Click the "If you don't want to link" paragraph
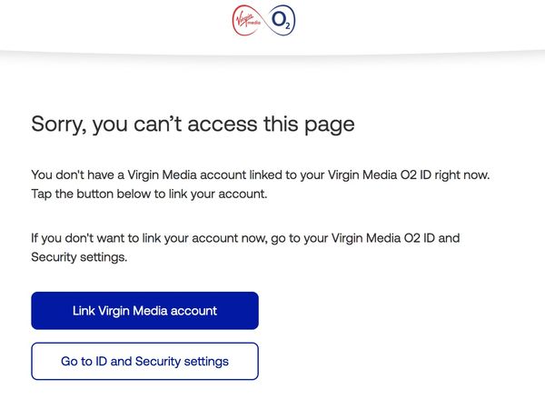 [245, 247]
